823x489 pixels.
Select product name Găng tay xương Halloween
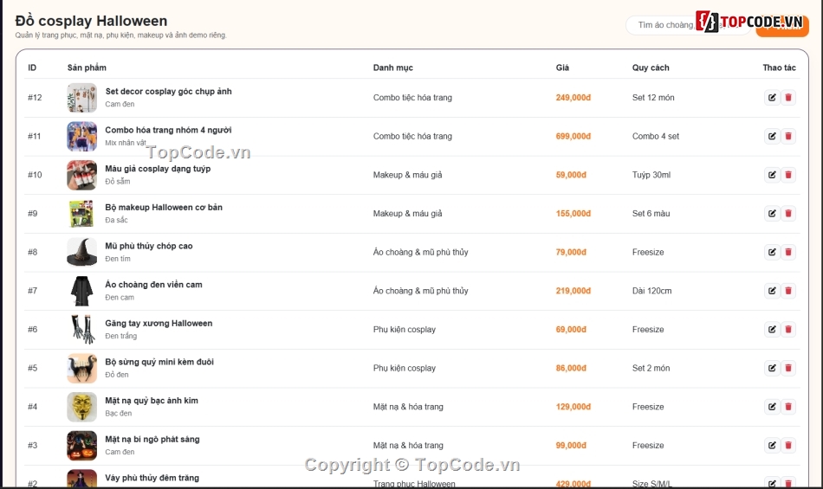click(159, 324)
